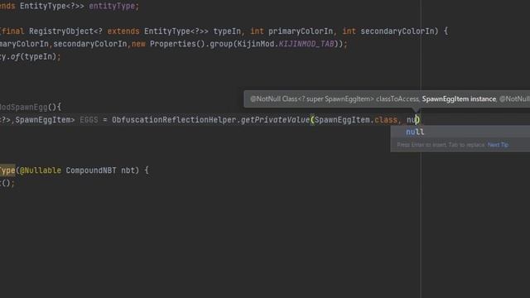Click 'classToAccess' in parameter hint
This screenshot has height=298, width=530.
click(x=397, y=99)
